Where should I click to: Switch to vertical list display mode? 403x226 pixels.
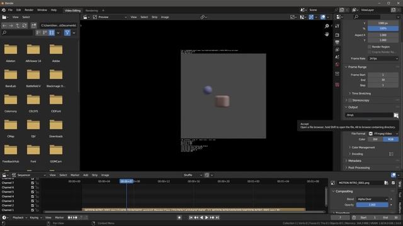[x=38, y=33]
